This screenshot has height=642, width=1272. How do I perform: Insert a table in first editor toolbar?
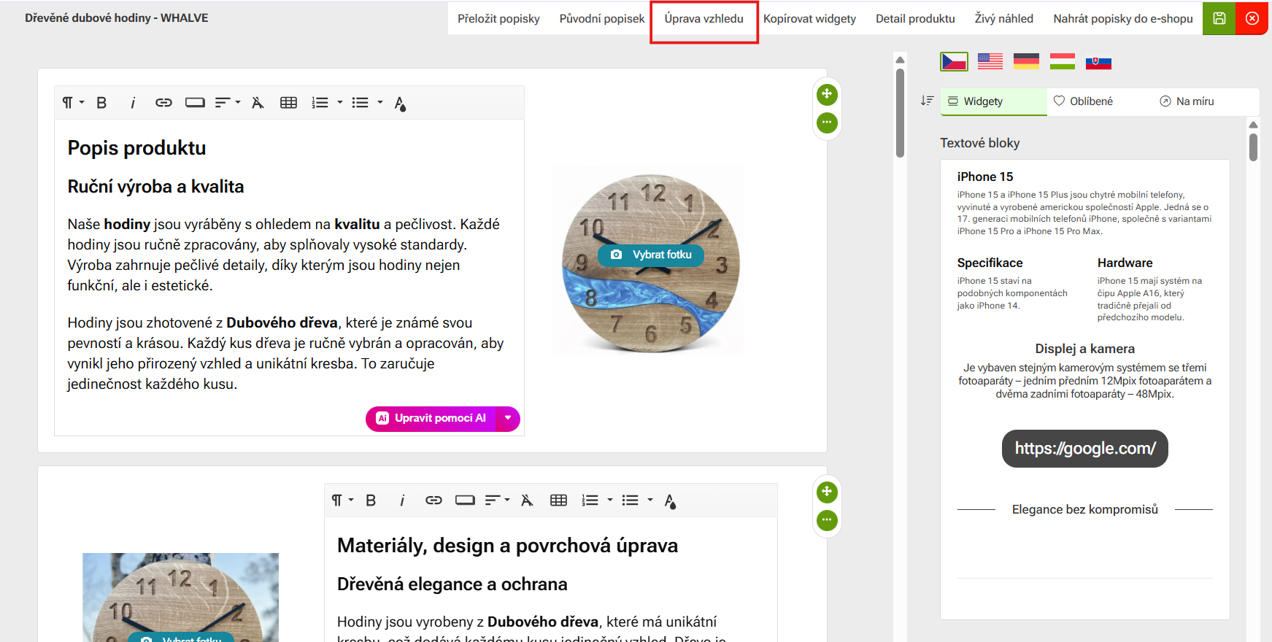288,103
